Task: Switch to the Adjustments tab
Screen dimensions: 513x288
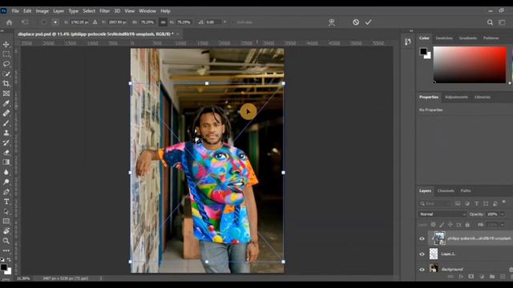Action: pyautogui.click(x=456, y=97)
